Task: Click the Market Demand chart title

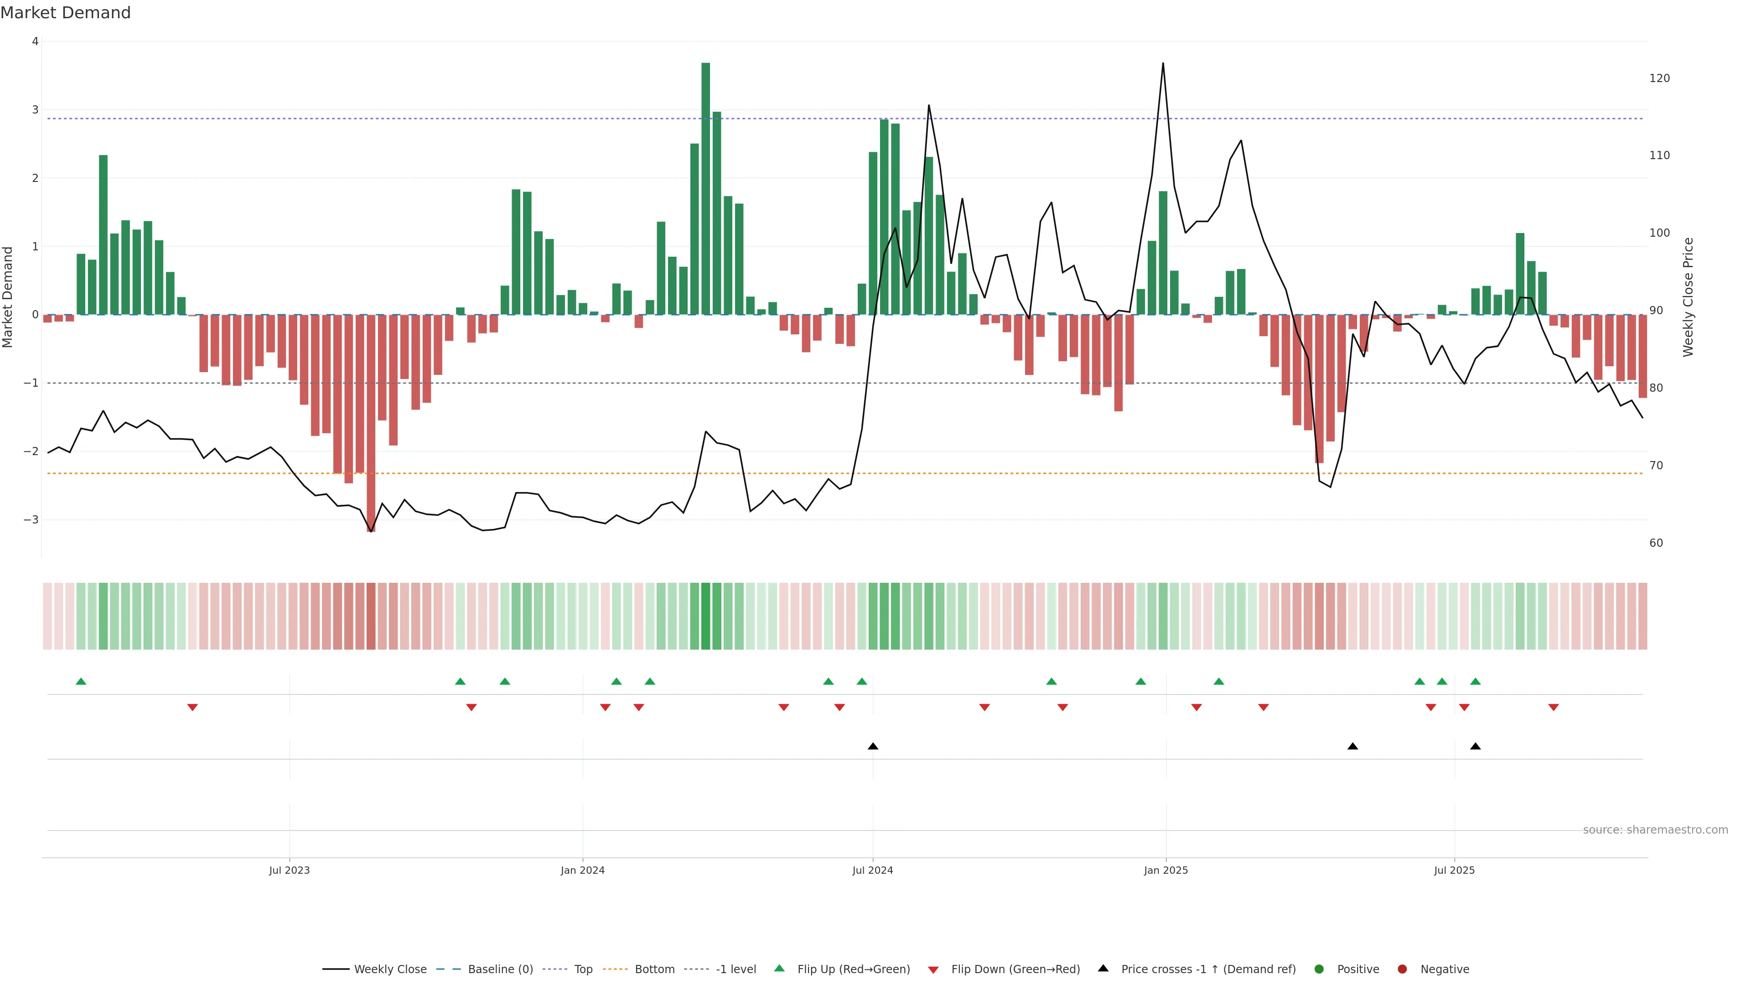Action: [x=65, y=13]
